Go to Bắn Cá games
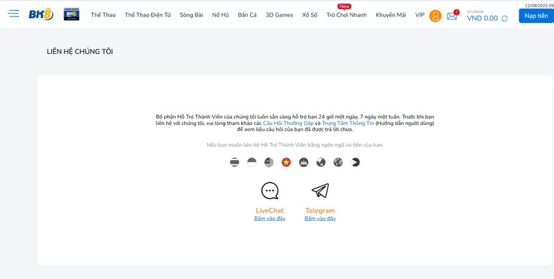 click(x=247, y=15)
